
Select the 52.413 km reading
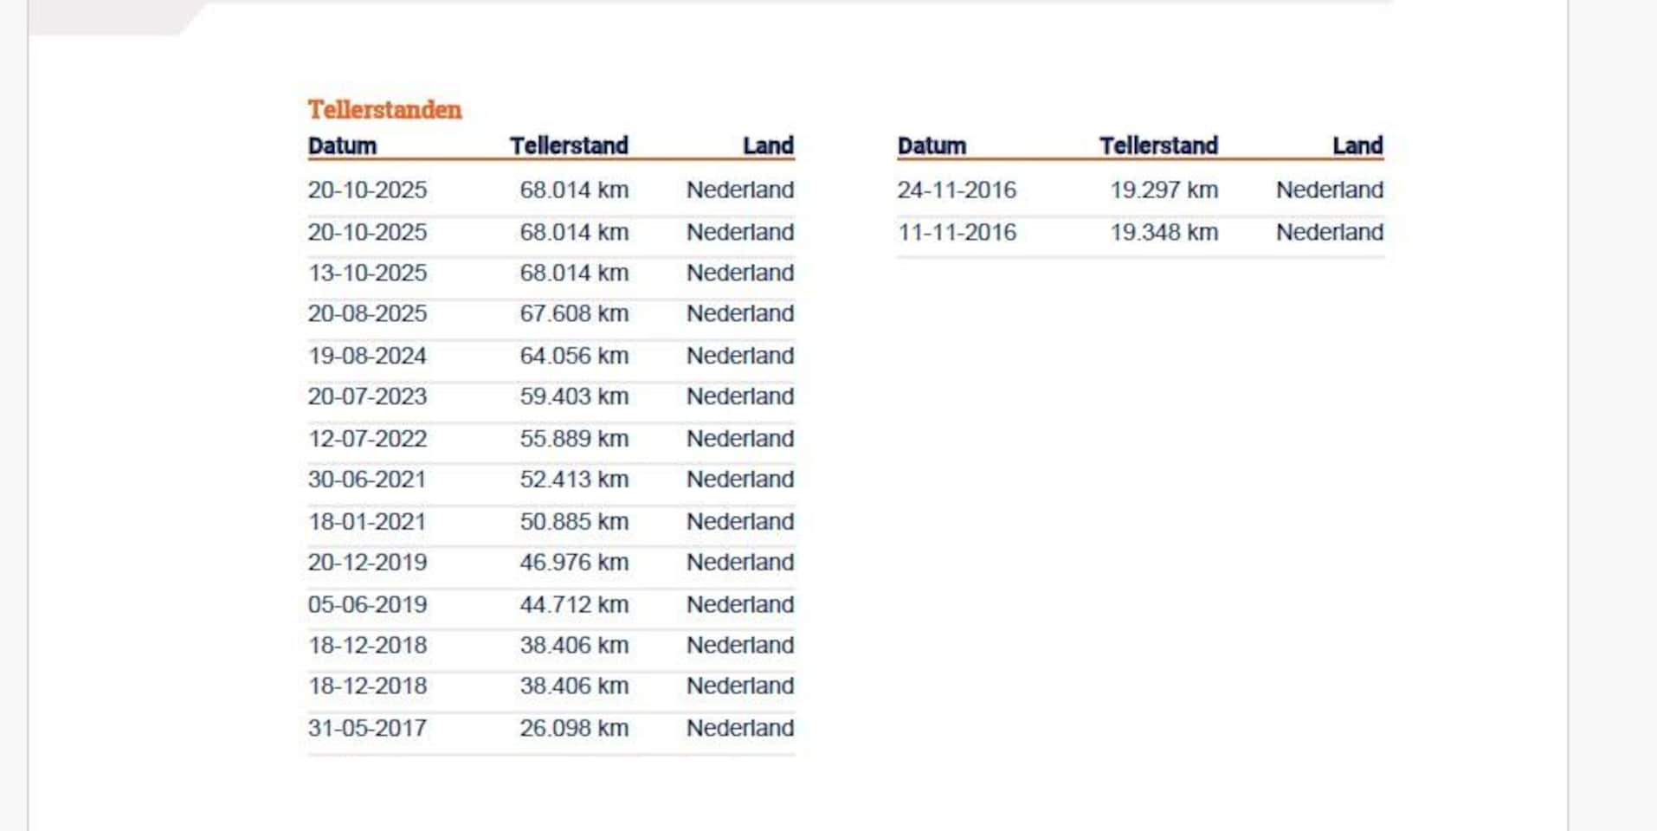coord(573,480)
